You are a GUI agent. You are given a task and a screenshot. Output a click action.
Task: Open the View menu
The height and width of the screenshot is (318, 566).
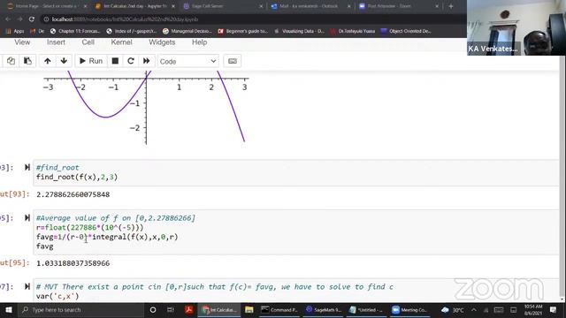[22, 42]
